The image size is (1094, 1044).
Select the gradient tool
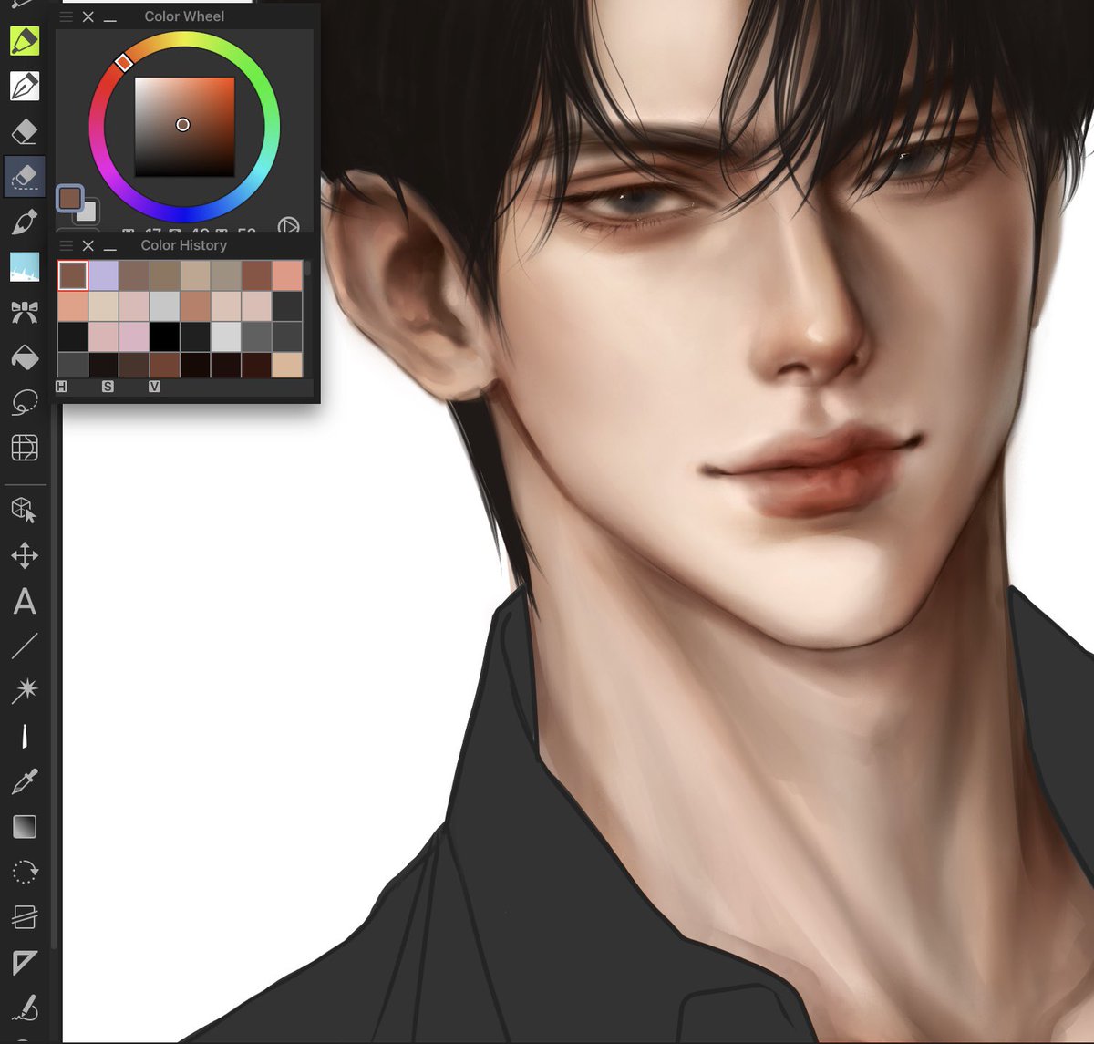point(25,826)
